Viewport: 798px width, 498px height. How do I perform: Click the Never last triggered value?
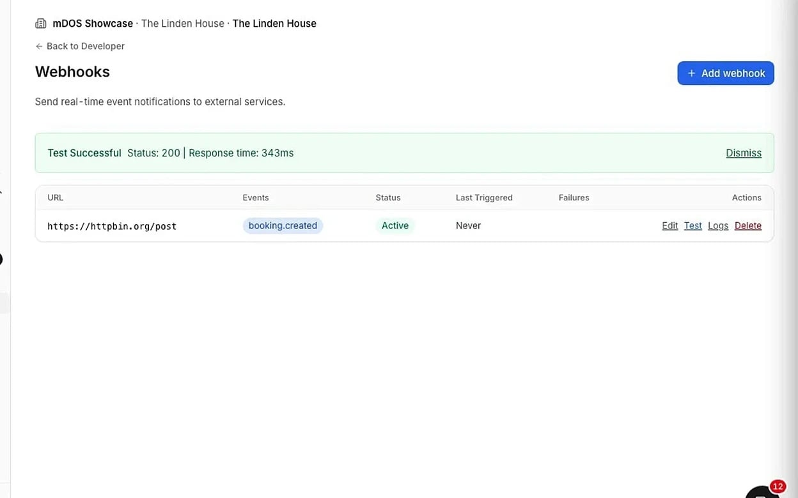click(x=468, y=226)
